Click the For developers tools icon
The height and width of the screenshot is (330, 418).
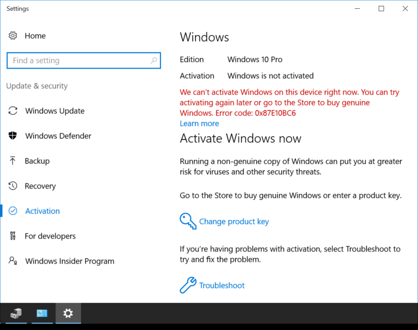point(13,236)
